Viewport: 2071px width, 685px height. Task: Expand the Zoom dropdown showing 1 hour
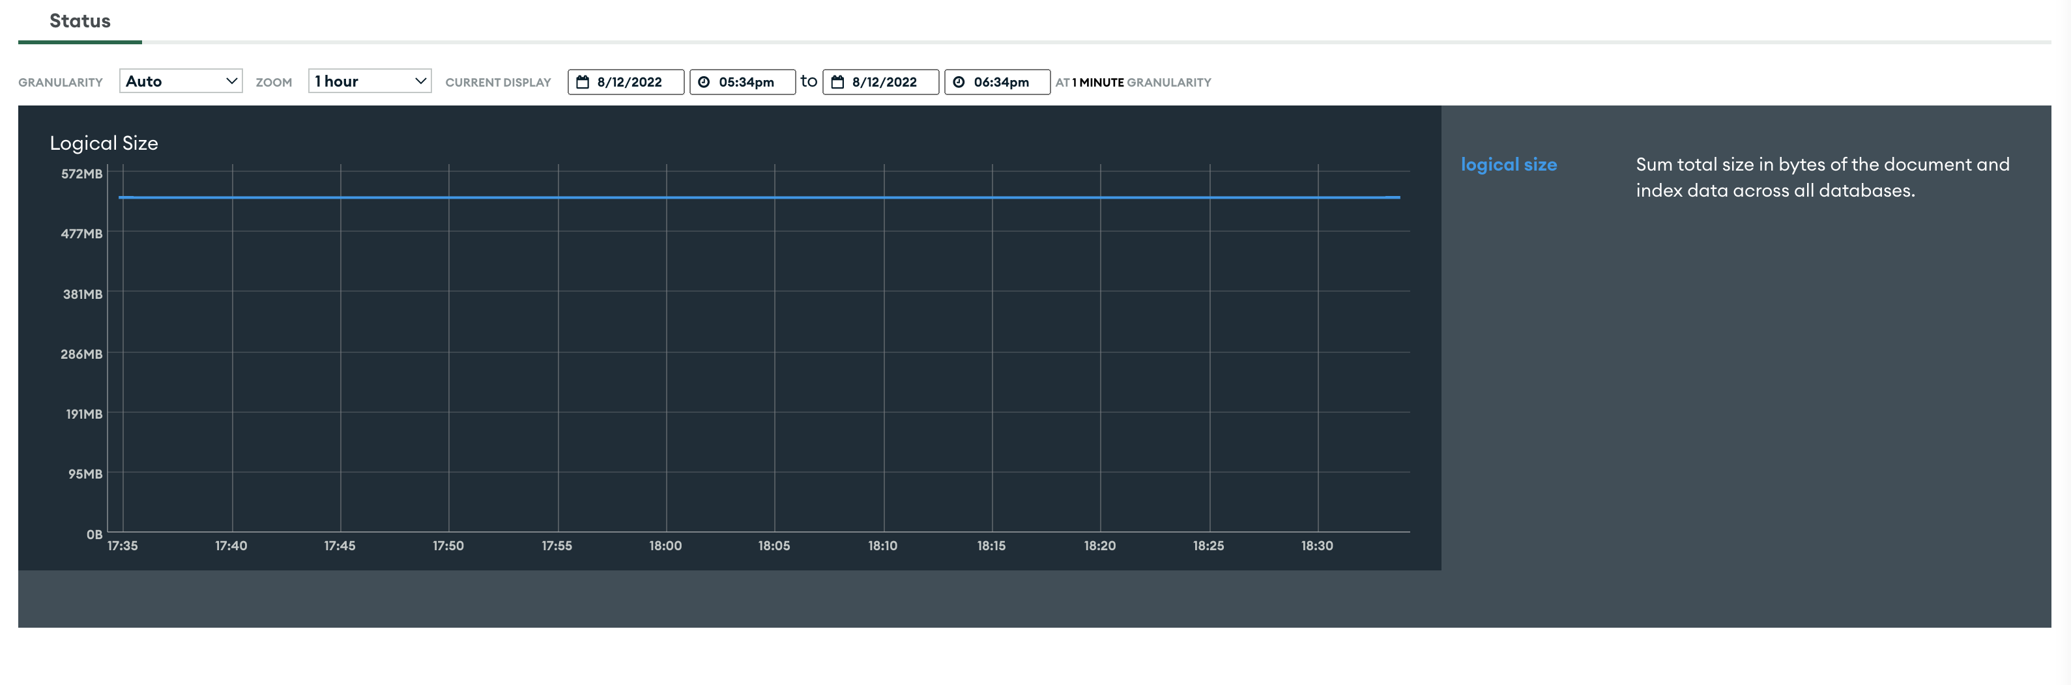369,81
